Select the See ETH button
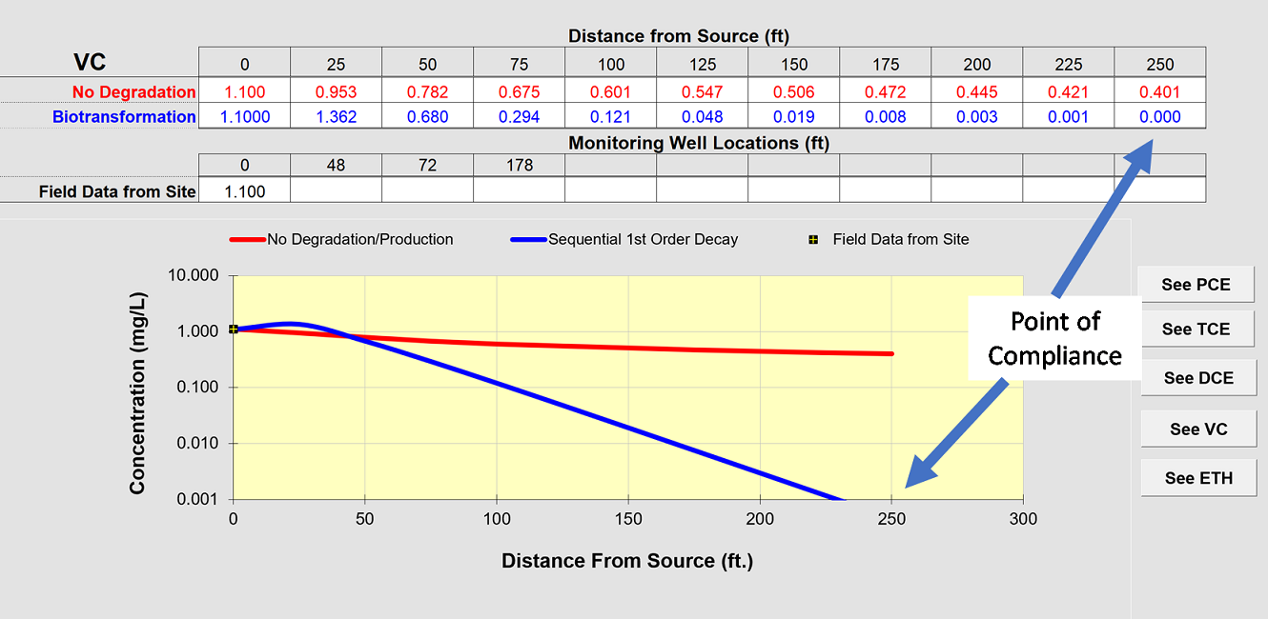 (1198, 478)
